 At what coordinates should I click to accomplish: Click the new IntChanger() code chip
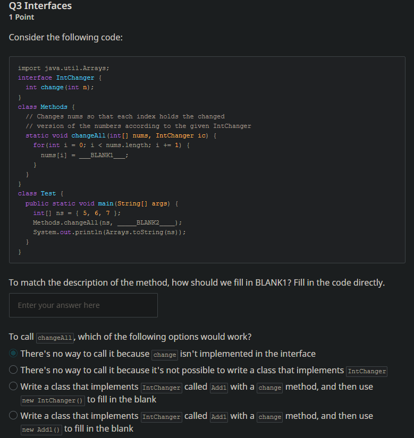click(52, 400)
